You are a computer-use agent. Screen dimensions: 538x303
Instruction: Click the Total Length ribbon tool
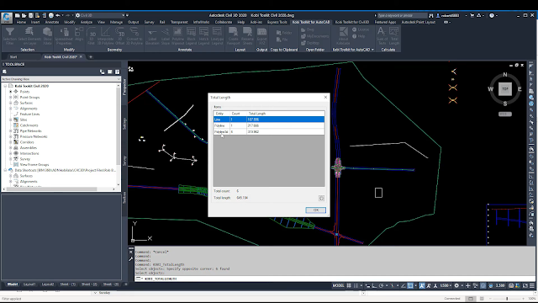394,35
